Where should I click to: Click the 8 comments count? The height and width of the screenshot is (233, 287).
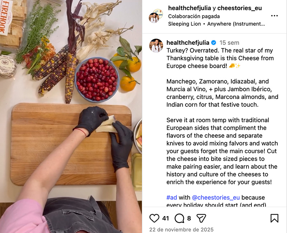point(189,218)
